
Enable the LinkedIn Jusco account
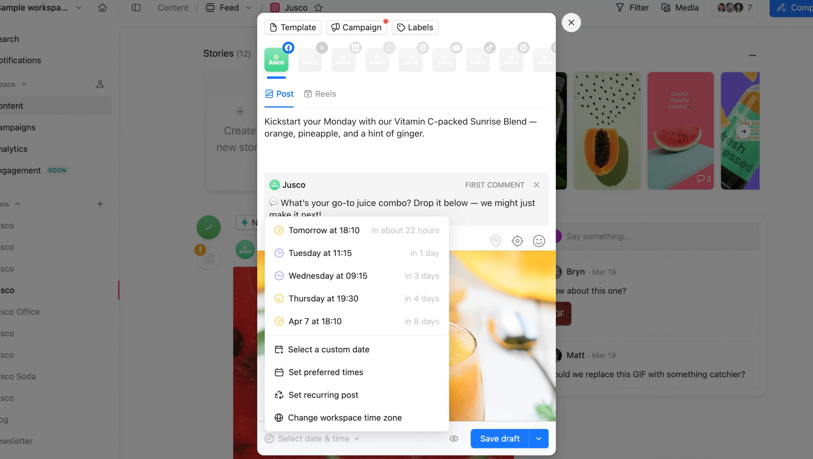344,60
